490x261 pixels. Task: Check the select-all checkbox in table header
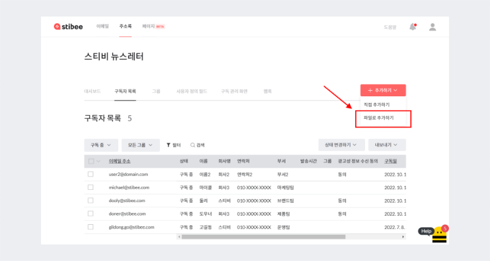[91, 161]
